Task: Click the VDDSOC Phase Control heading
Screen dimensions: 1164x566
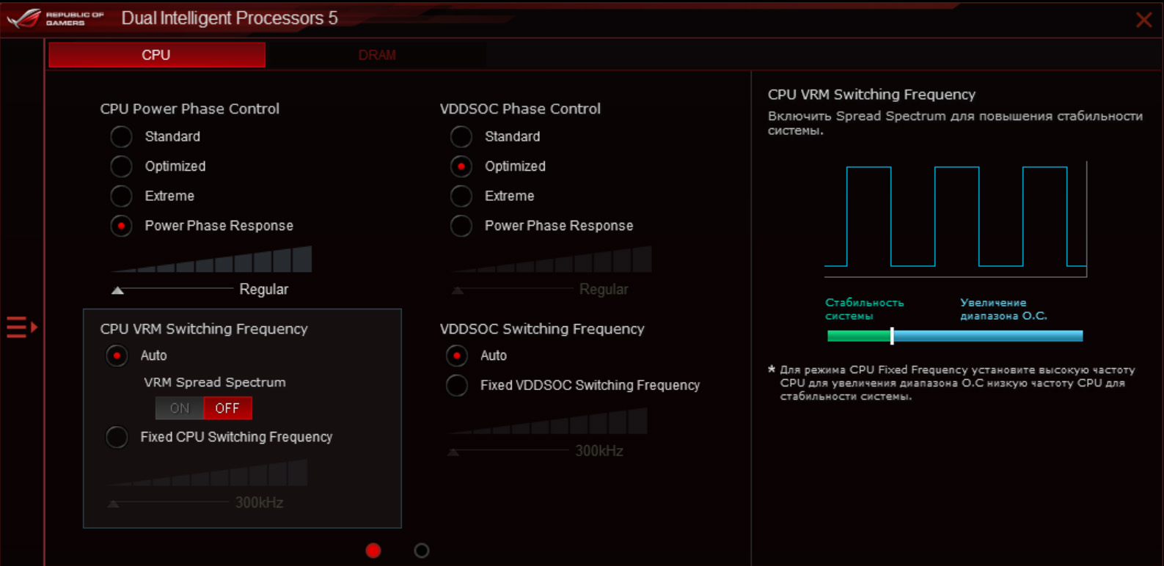Action: click(x=520, y=109)
